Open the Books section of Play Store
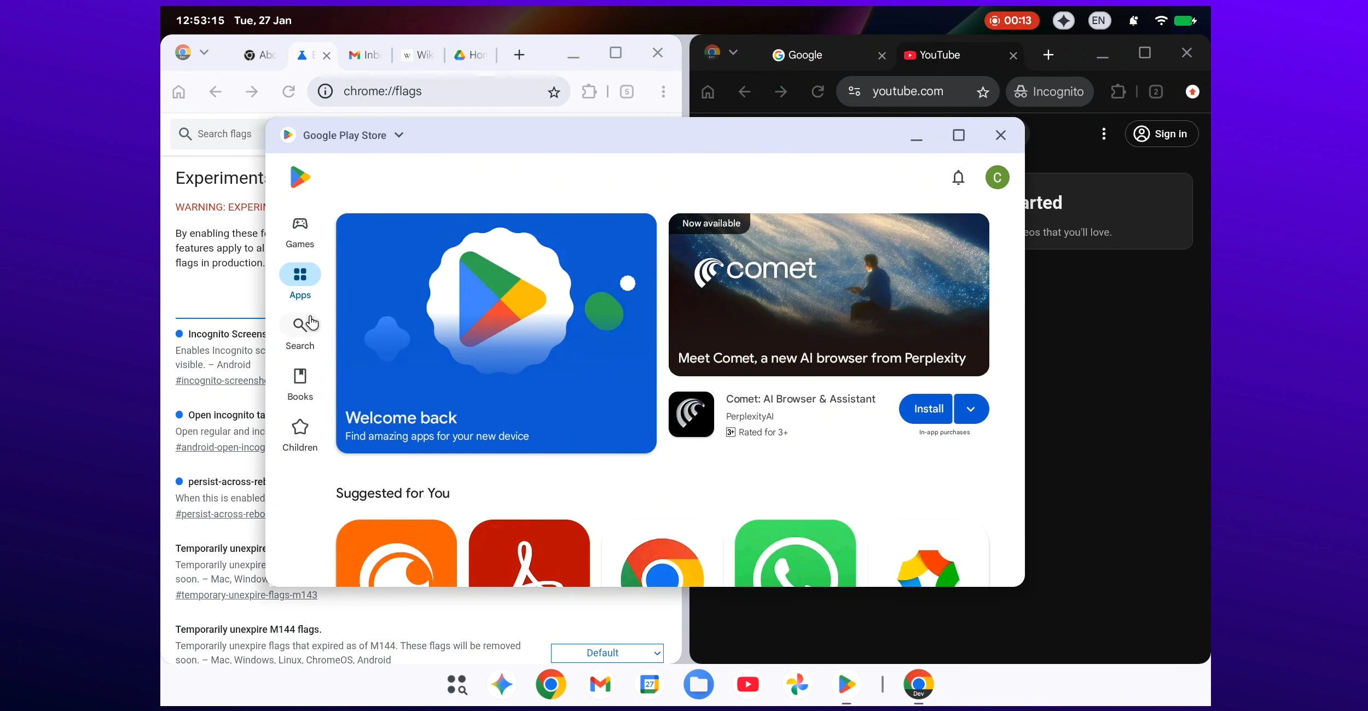 [300, 383]
